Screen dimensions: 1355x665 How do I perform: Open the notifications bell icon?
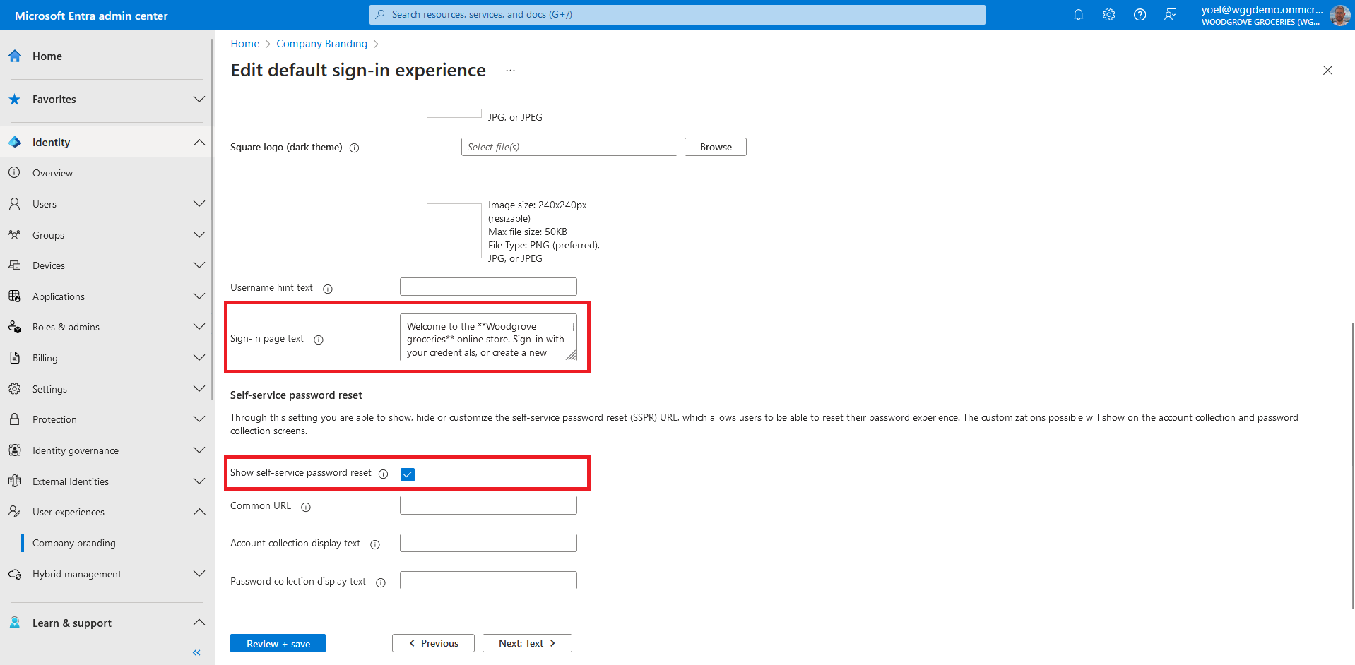tap(1078, 15)
